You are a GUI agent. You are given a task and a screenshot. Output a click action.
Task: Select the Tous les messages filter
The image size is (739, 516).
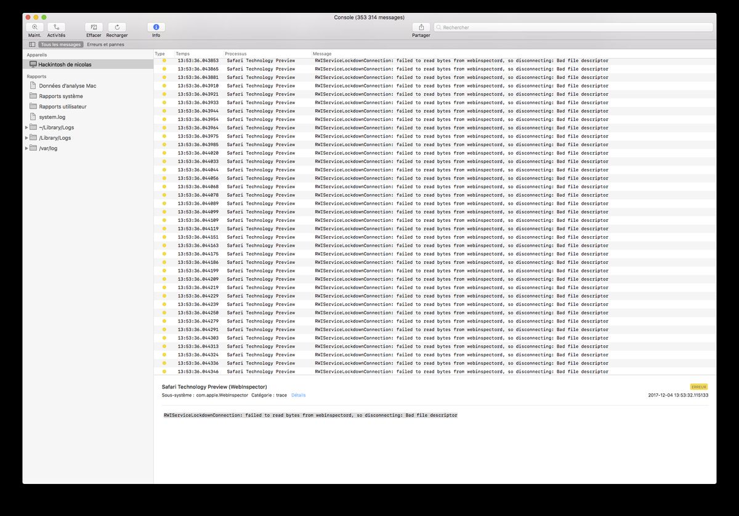60,44
